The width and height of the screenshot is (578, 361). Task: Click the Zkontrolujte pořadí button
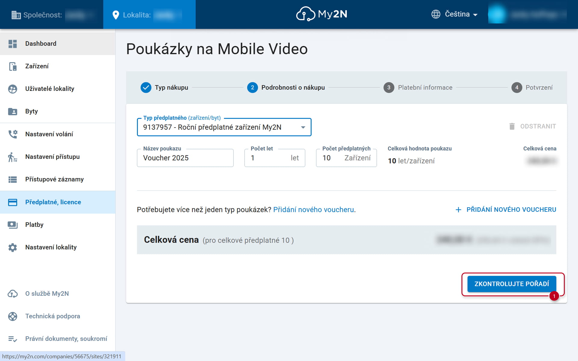(512, 284)
